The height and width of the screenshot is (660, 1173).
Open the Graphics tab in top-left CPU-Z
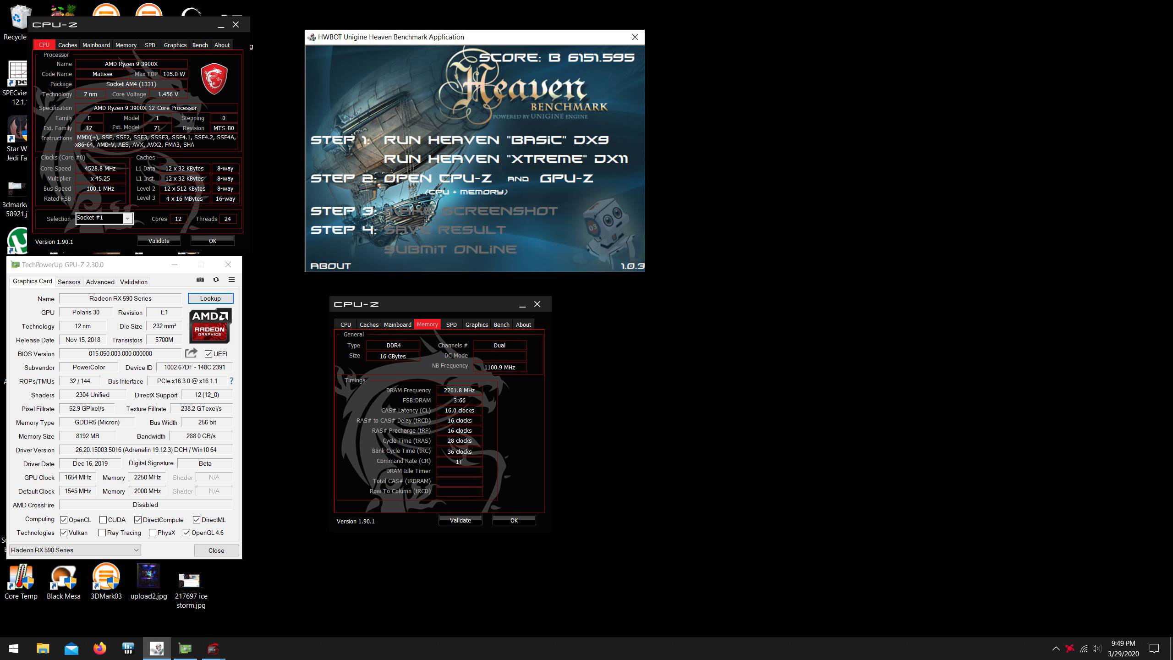pyautogui.click(x=175, y=45)
